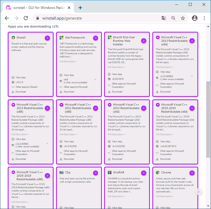This screenshot has width=211, height=209.
Task: Click ShareX version v13.1.0 text
Action: 19,82
